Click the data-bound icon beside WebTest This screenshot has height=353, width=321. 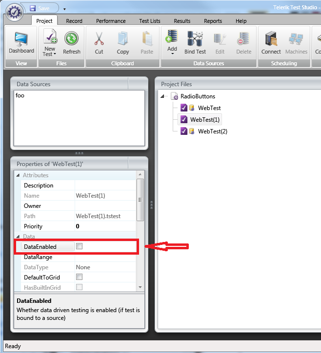[x=192, y=108]
